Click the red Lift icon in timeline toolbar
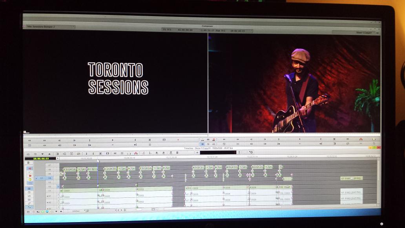Image resolution: width=405 pixels, height=228 pixels. [136, 153]
